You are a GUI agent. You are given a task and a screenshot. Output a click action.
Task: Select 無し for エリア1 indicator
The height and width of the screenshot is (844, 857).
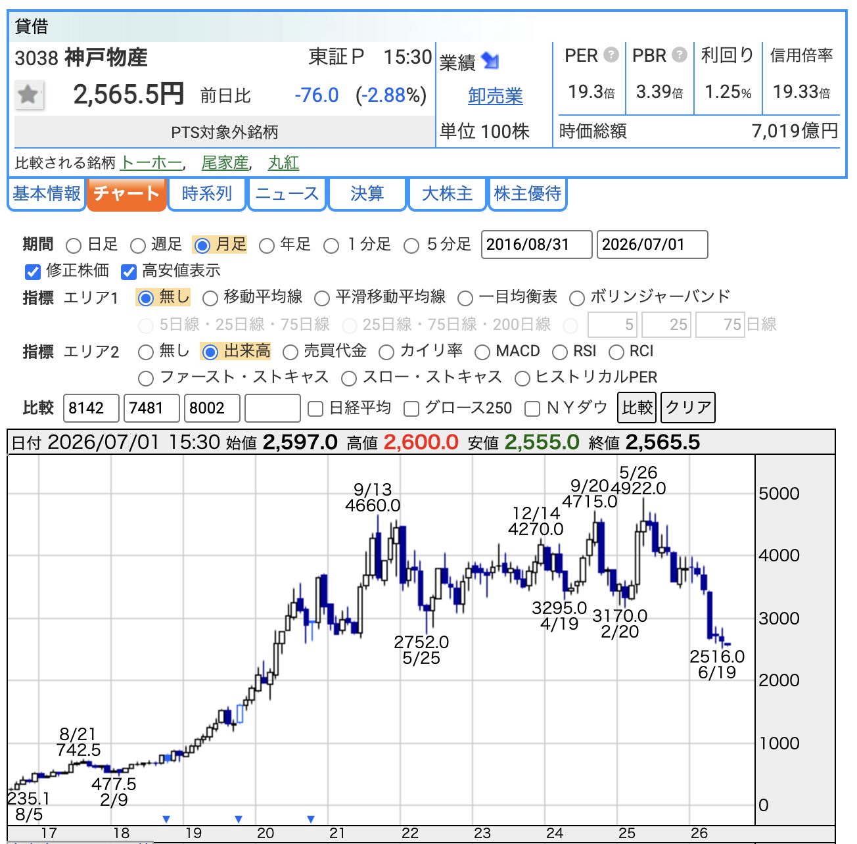point(146,298)
